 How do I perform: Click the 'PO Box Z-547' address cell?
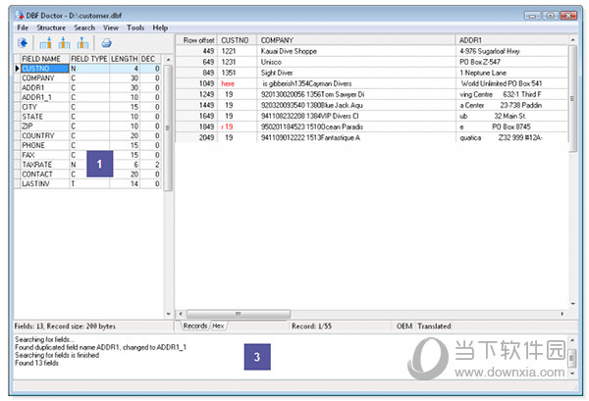[511, 62]
